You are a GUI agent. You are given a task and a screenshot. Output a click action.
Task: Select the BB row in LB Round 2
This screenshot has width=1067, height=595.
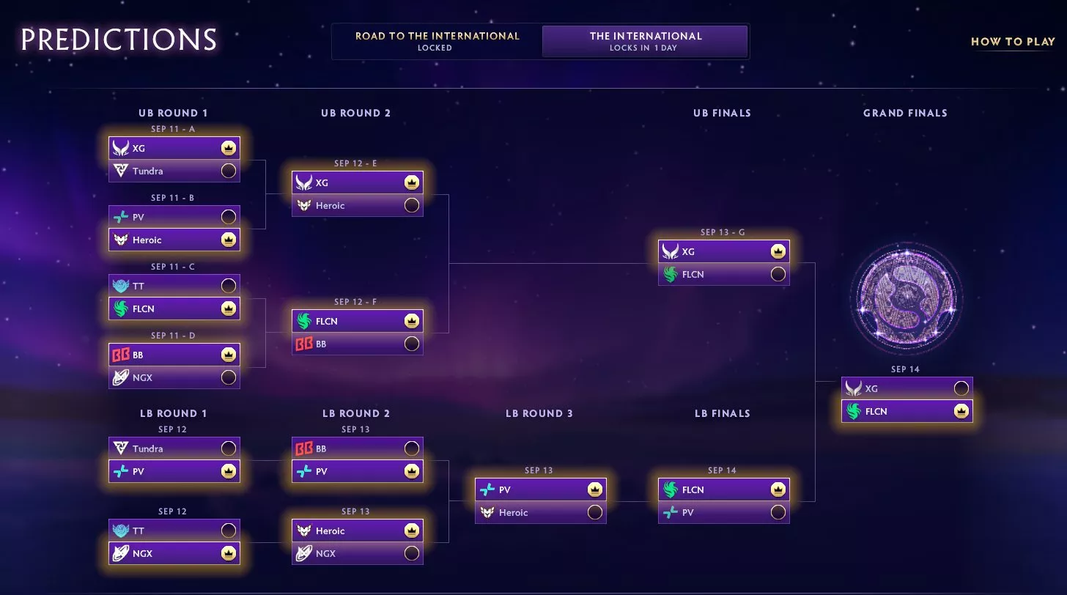(x=358, y=448)
